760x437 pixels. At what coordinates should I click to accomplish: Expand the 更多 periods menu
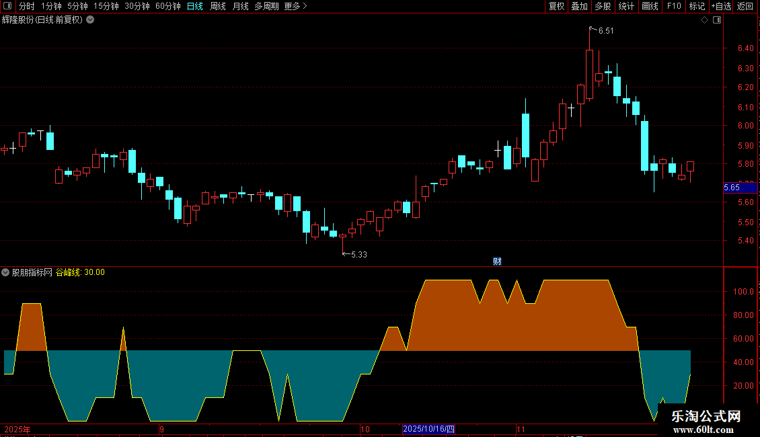coord(296,6)
